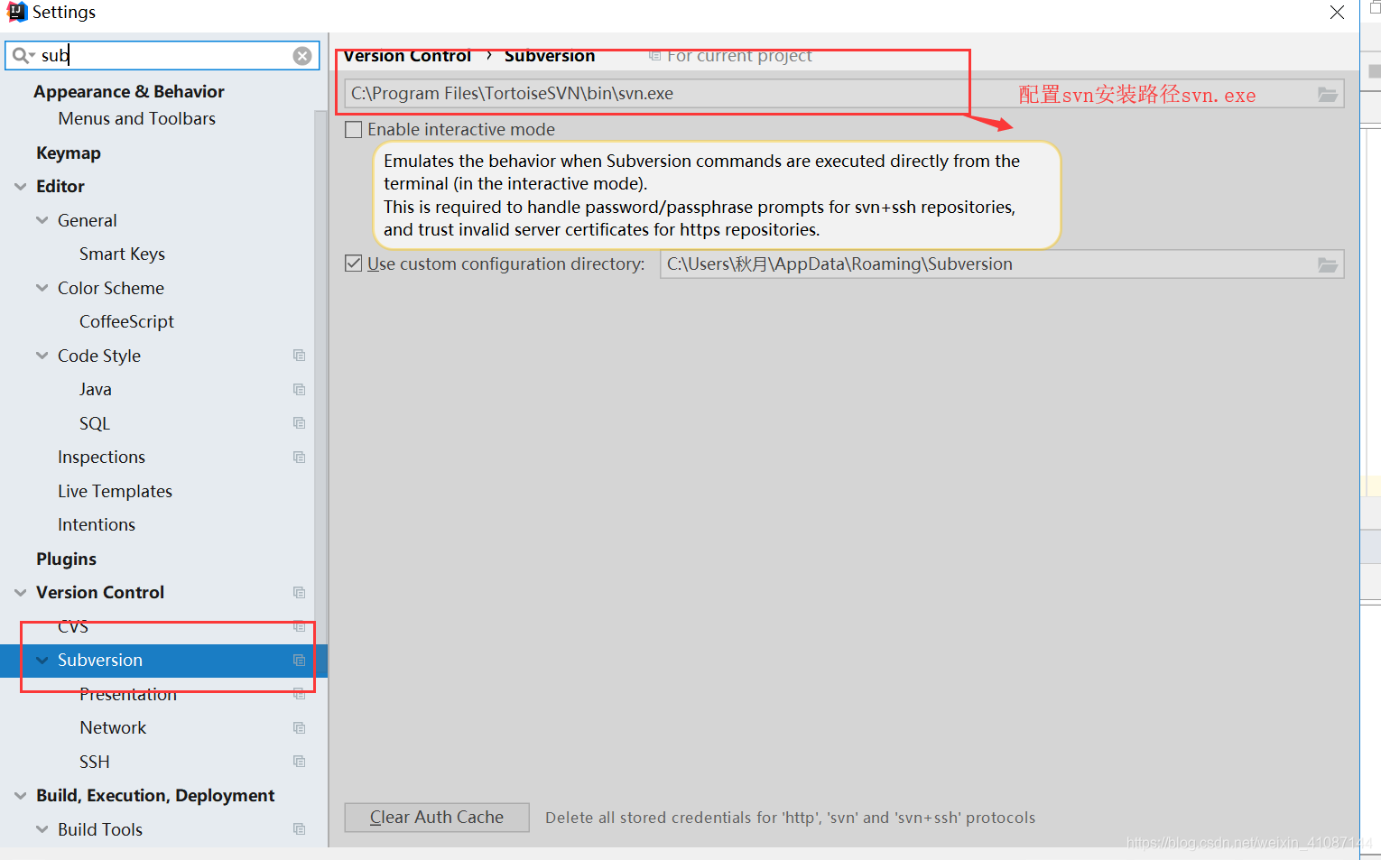The width and height of the screenshot is (1381, 860).
Task: Click the For current project icon in the breadcrumb
Action: [x=654, y=56]
